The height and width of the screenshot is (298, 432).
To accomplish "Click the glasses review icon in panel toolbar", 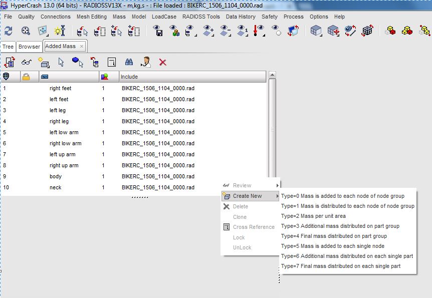I will click(x=27, y=63).
